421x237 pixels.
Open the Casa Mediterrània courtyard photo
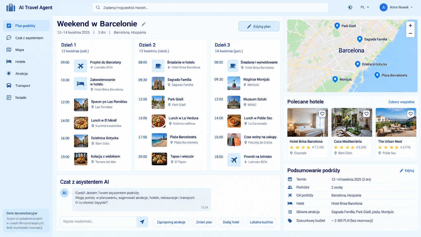[352, 122]
